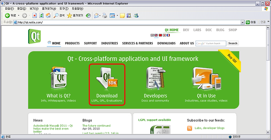This screenshot has height=140, width=271.
Task: Go to the browser Home page icon
Action: tap(48, 16)
